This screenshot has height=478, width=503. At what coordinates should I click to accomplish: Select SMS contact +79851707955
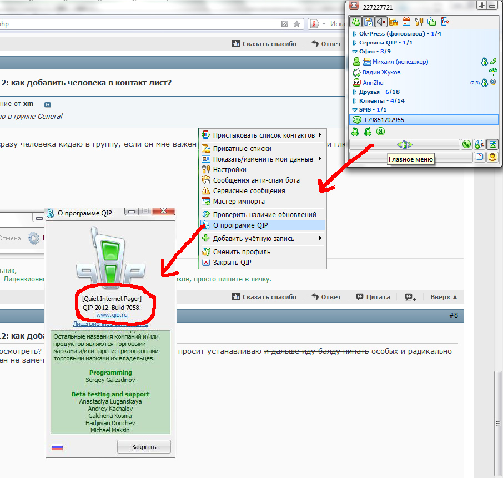[424, 120]
